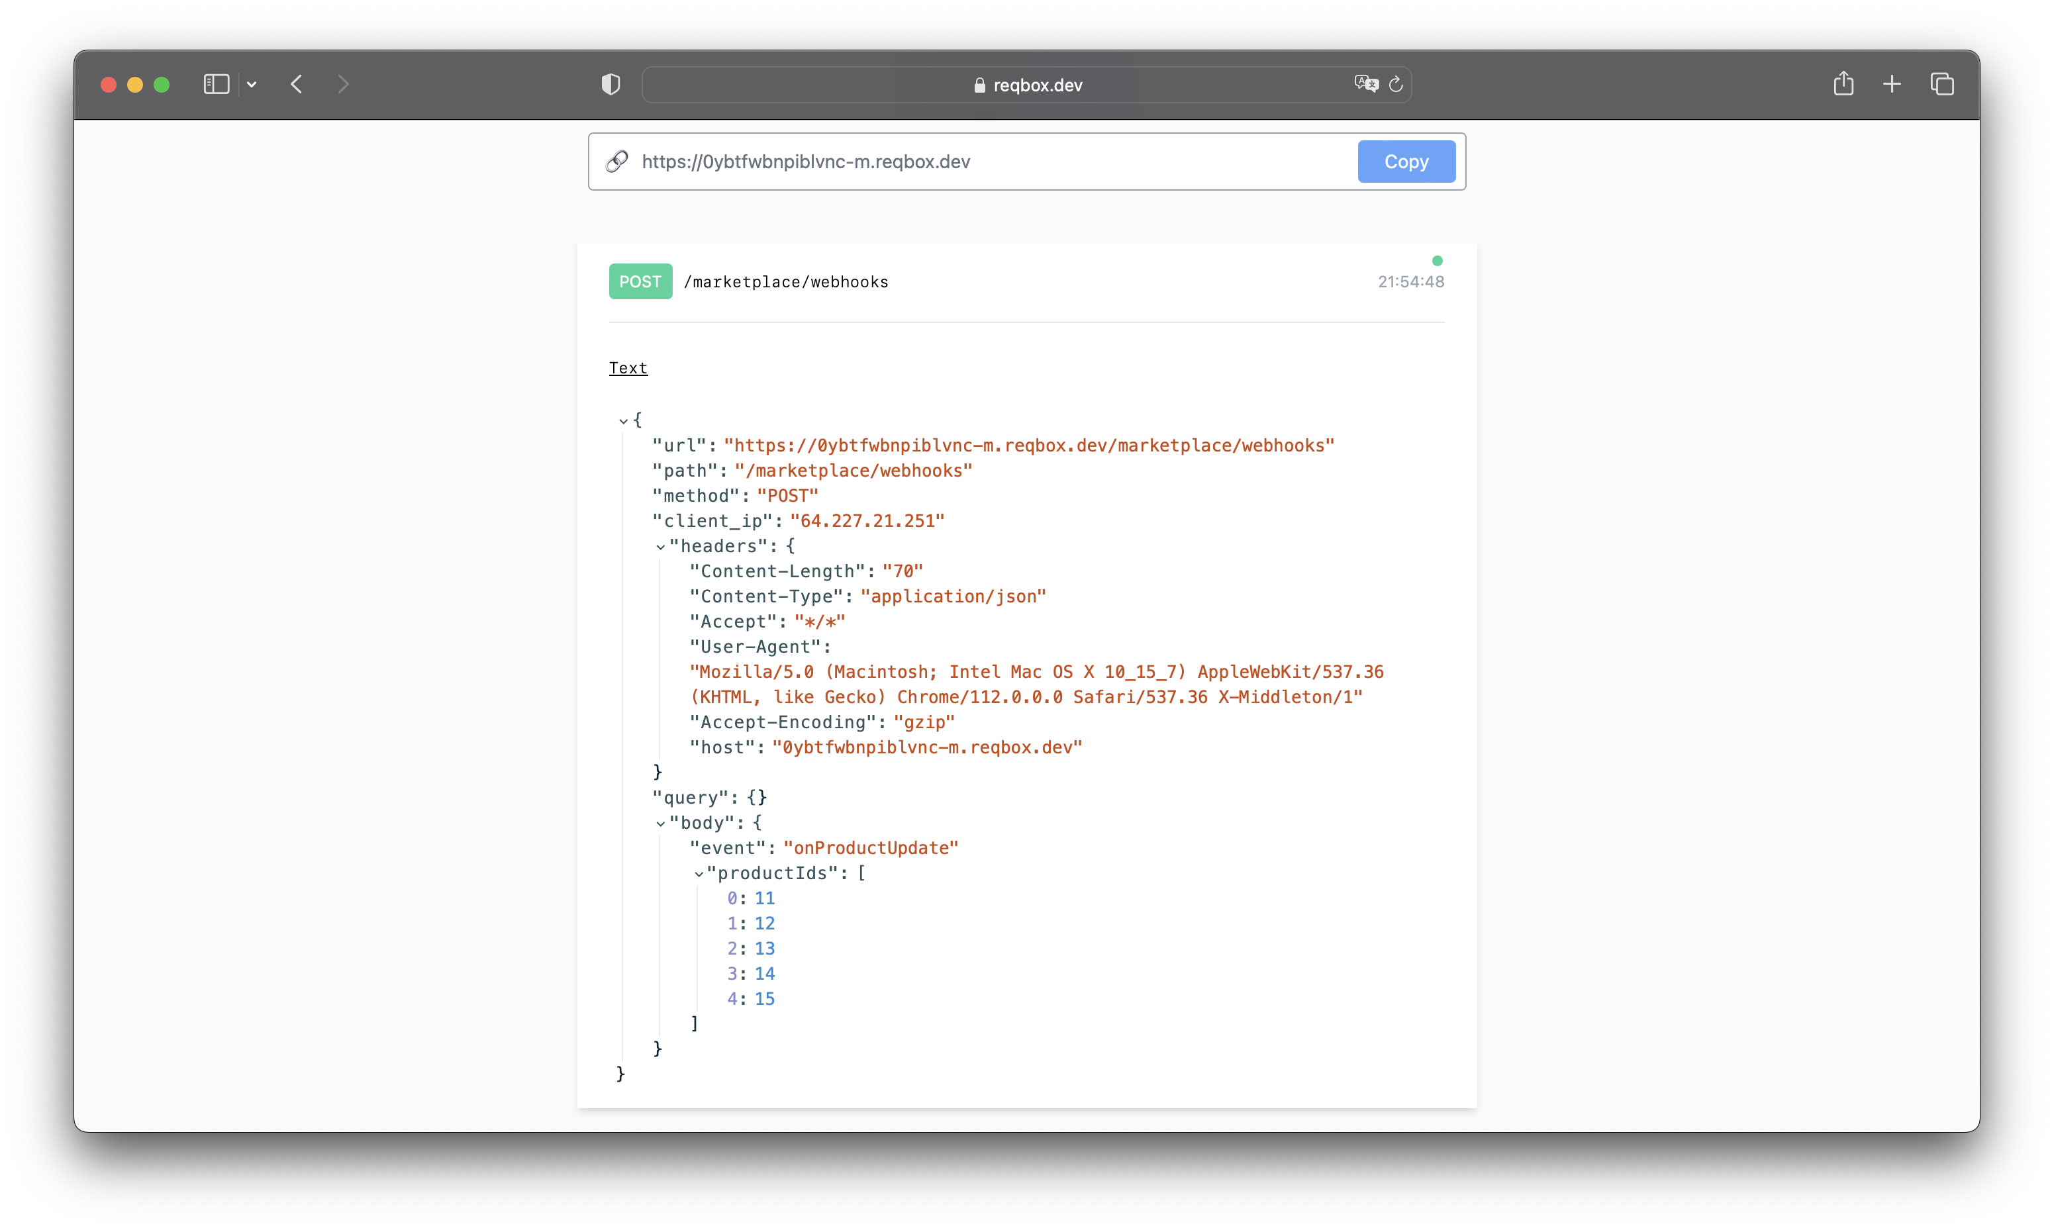Click the POST method badge
This screenshot has width=2054, height=1230.
click(x=640, y=282)
